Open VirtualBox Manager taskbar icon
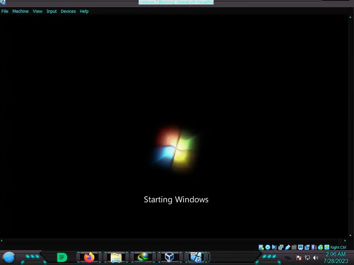Screen dimensions: 354x265 (x=169, y=257)
